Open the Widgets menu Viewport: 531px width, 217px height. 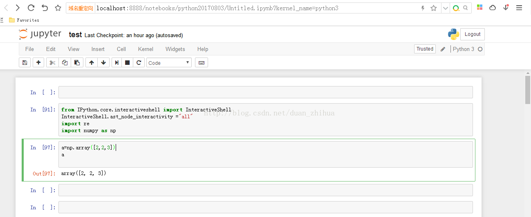pyautogui.click(x=175, y=49)
